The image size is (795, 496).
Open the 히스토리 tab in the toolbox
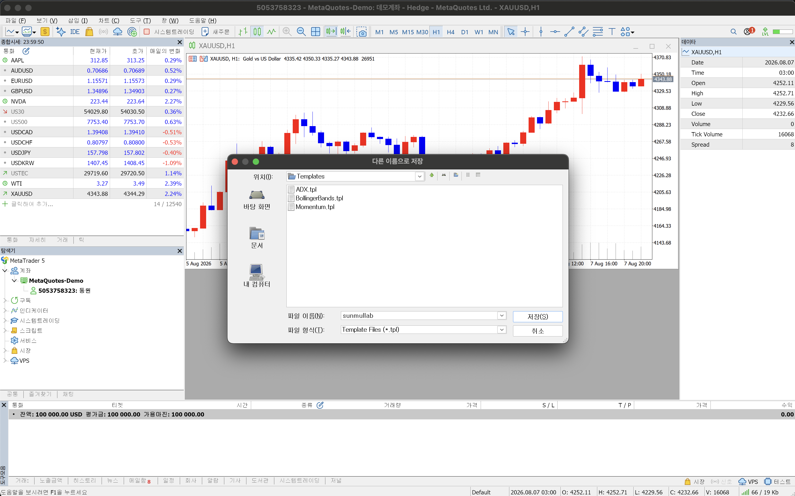(x=85, y=480)
